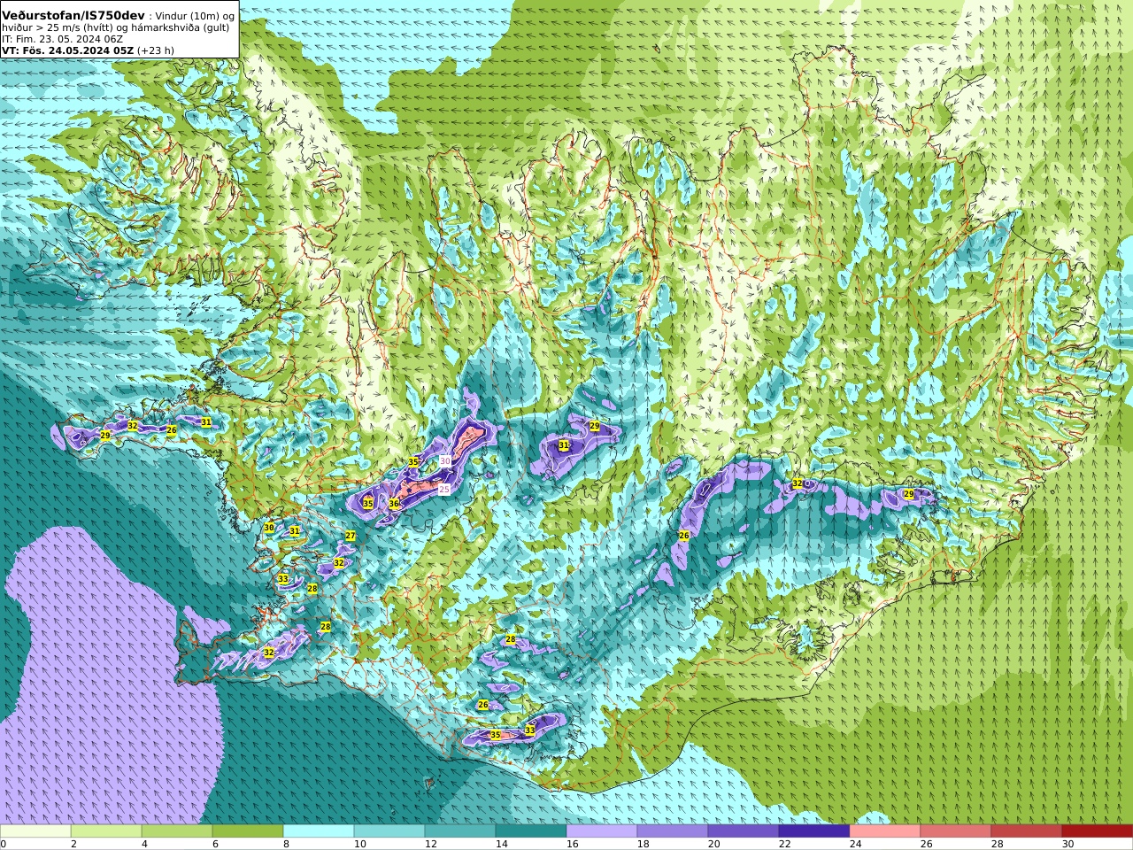This screenshot has width=1133, height=850.
Task: Click the pale yellow 0–2 m/s legend swatch
Action: point(35,831)
